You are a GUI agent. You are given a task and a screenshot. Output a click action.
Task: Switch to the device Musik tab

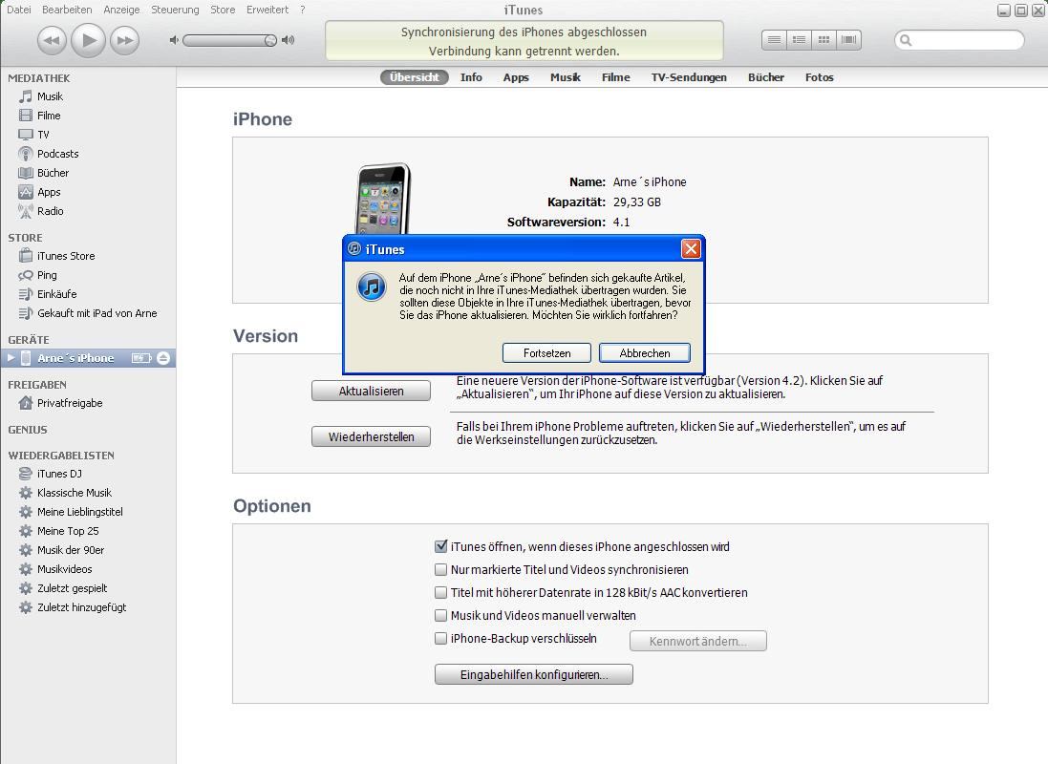click(566, 77)
